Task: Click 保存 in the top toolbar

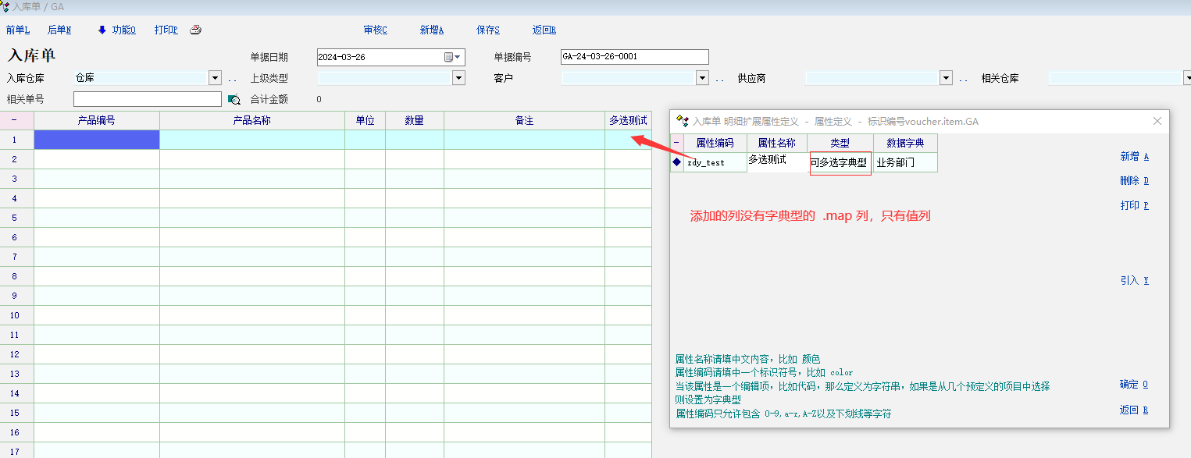Action: tap(487, 30)
